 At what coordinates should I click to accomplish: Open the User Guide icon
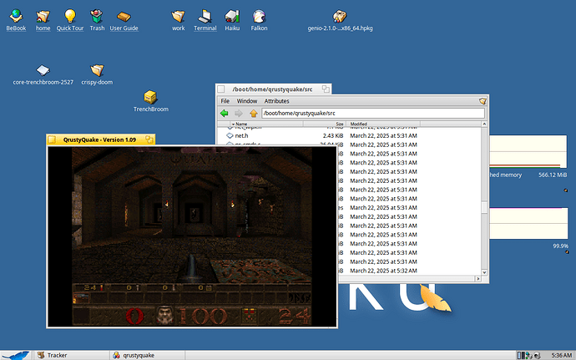124,16
